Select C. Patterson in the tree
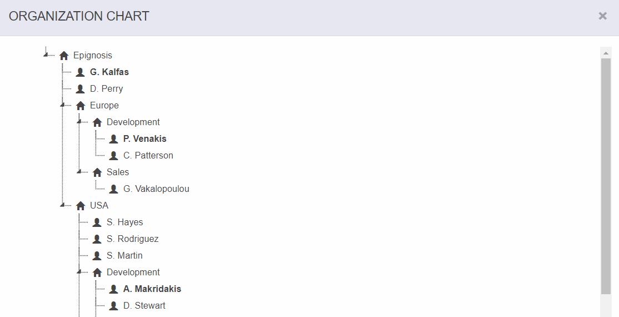 click(148, 156)
